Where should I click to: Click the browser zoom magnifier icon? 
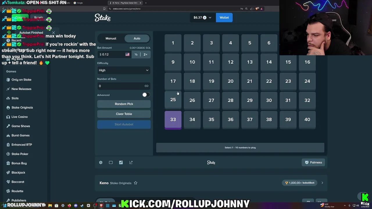pos(246,9)
